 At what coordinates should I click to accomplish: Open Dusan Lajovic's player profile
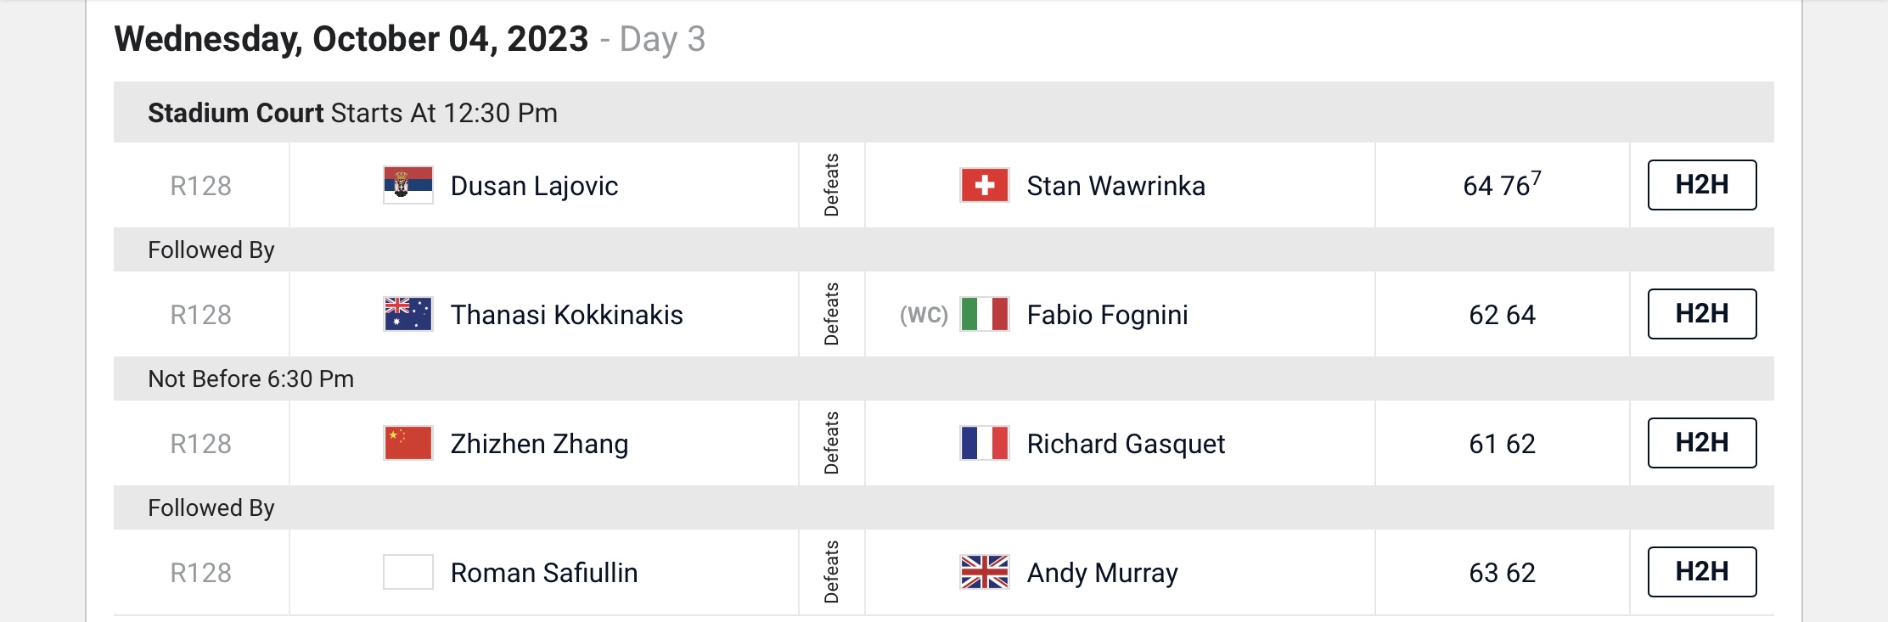pyautogui.click(x=534, y=186)
